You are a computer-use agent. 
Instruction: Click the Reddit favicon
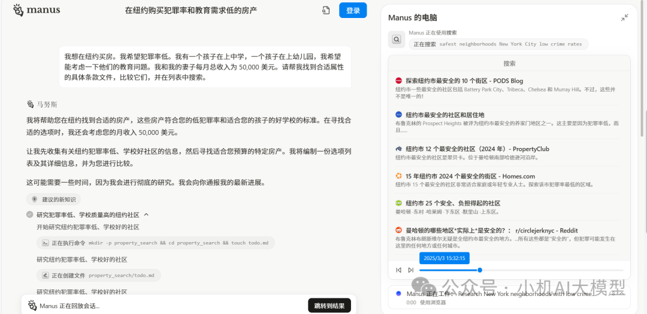[x=398, y=230]
